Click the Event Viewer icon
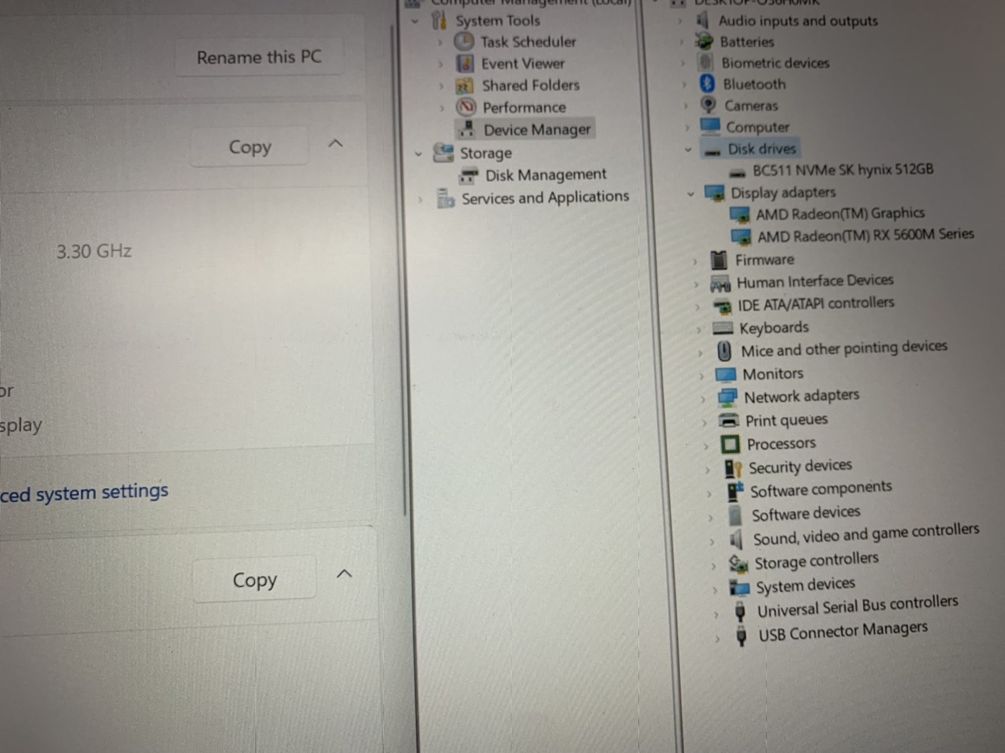The height and width of the screenshot is (753, 1005). (465, 64)
